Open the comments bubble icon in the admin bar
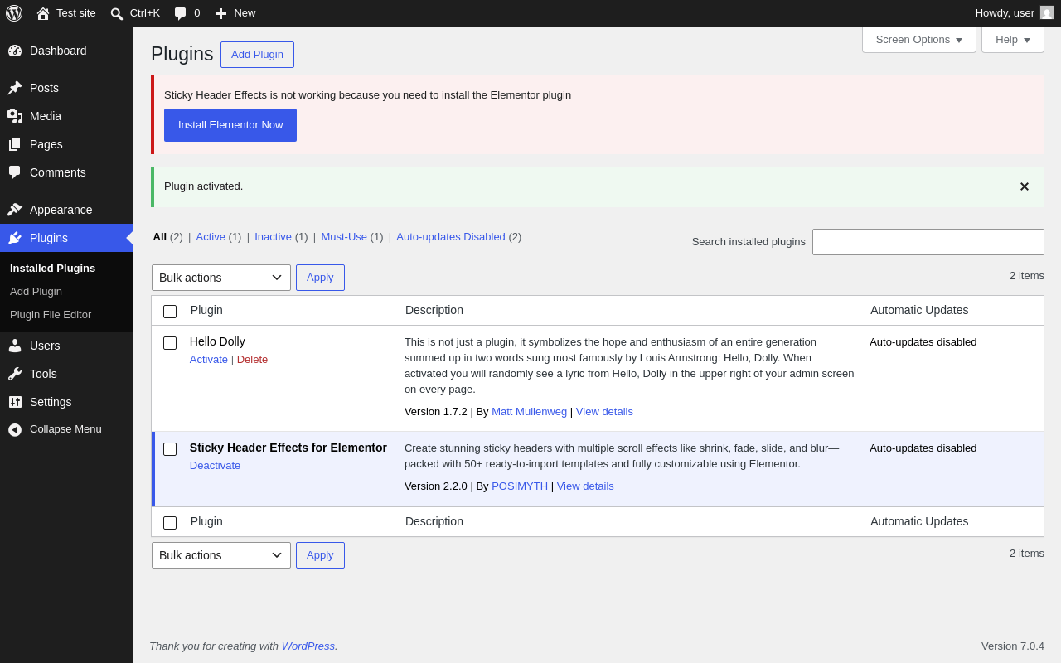This screenshot has height=663, width=1061. click(181, 13)
